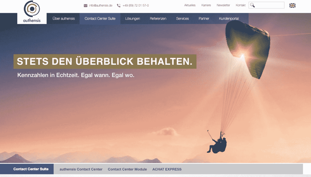
Task: Click the STETS DEN ÜBERBLICK BEHALTEN headline
Action: point(105,62)
